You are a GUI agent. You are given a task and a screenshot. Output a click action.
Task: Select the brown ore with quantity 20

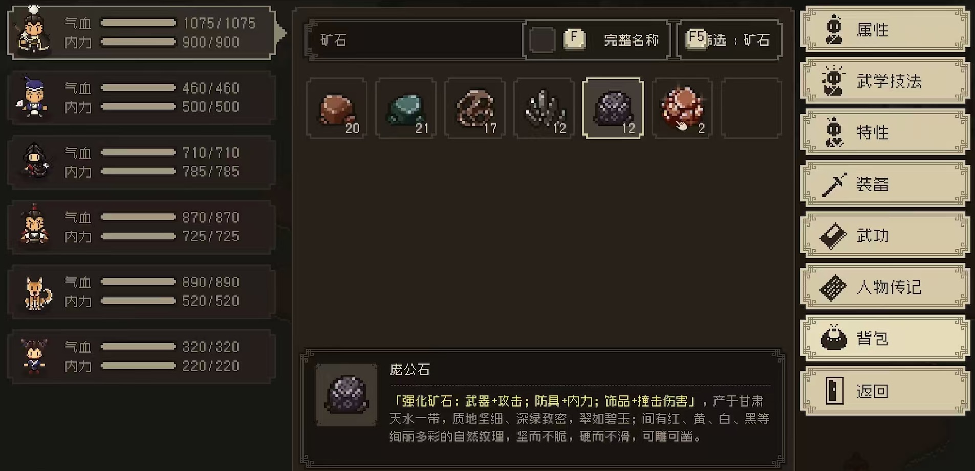(x=337, y=108)
